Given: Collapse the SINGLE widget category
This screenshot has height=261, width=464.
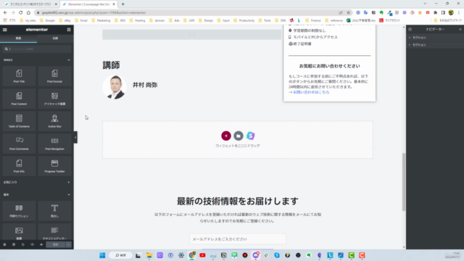Looking at the screenshot, I should [69, 60].
